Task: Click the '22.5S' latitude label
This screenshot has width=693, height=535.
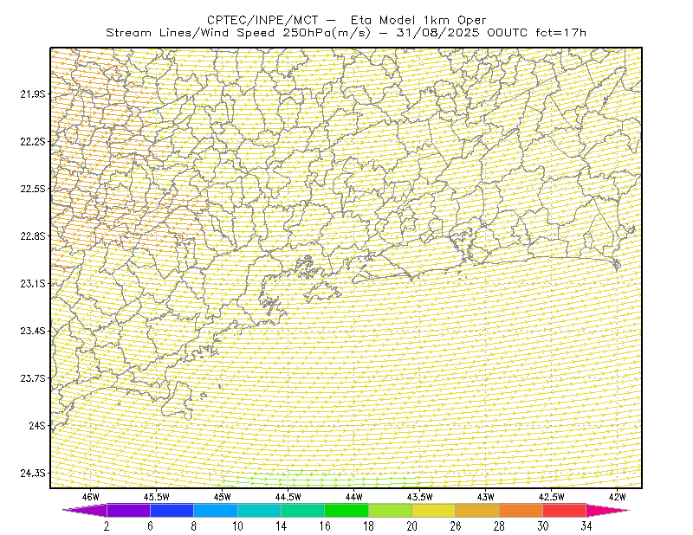Action: 33,189
